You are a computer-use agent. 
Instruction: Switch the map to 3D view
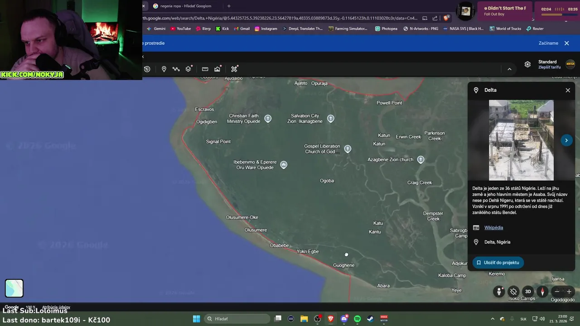click(528, 292)
